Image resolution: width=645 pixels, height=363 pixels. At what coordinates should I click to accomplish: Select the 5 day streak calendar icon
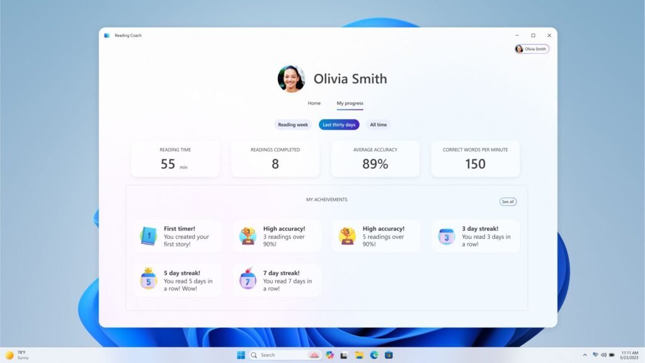[149, 279]
